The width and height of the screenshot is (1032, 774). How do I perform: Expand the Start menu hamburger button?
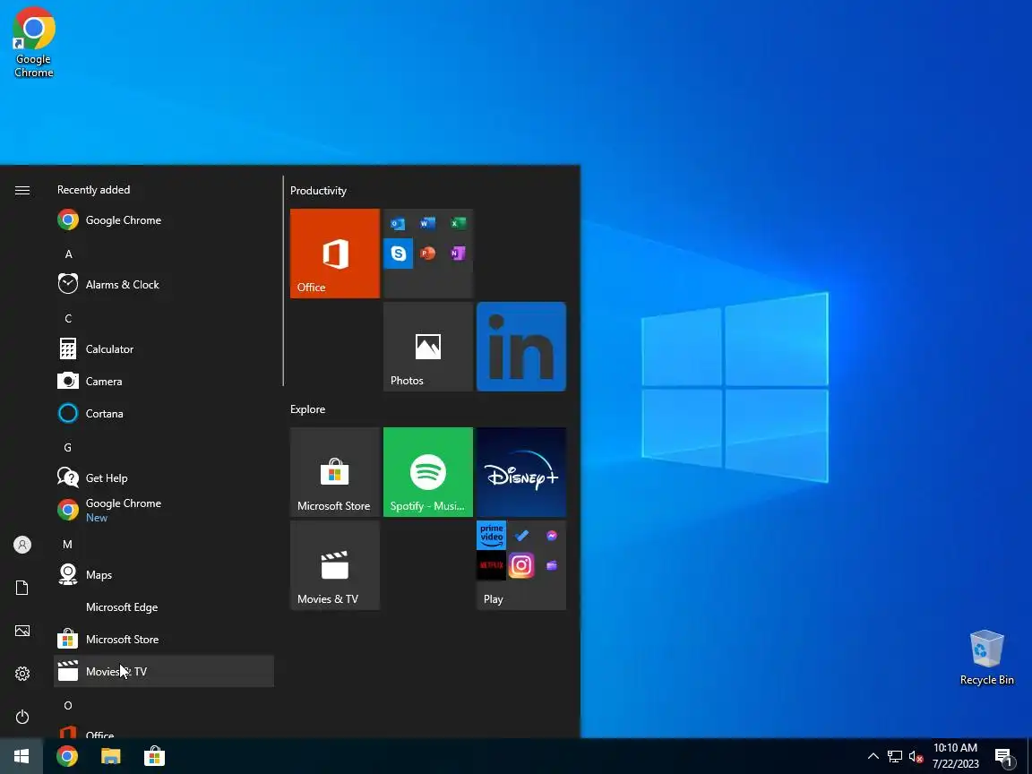click(21, 191)
